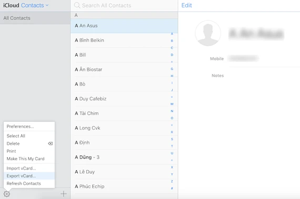This screenshot has height=199, width=300.
Task: Jump to letter J in index
Action: (x=172, y=90)
